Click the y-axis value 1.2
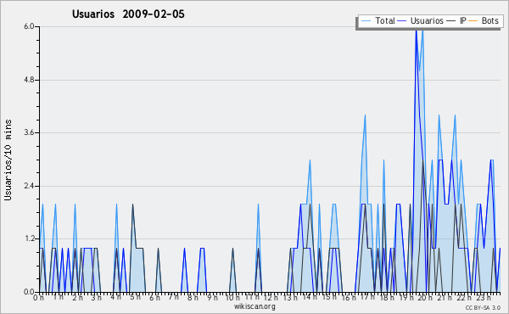 click(x=29, y=239)
